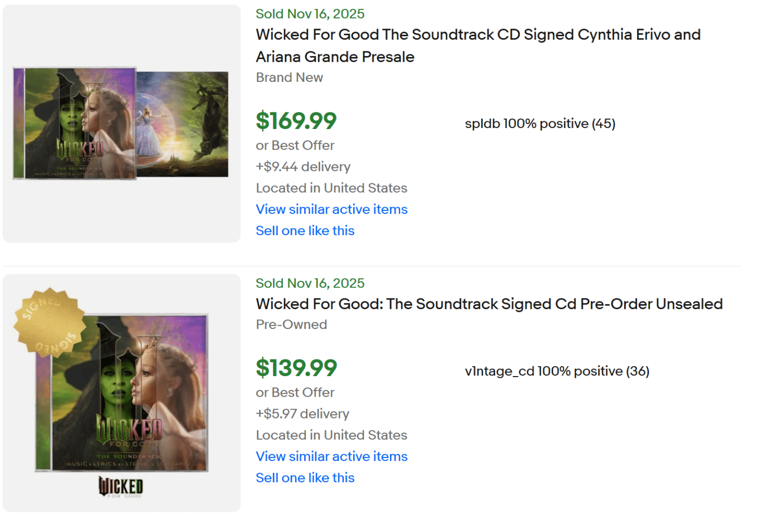
Task: Click the Sold Nov 16, 2025 date on the first listing
Action: coord(310,14)
